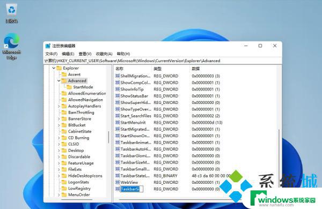322x209 pixels.
Task: Select the TaskbarStateL binary value icon
Action: 118,176
